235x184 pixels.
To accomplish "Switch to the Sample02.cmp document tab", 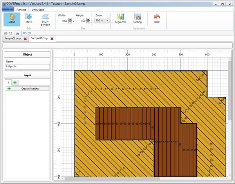I will pos(13,39).
